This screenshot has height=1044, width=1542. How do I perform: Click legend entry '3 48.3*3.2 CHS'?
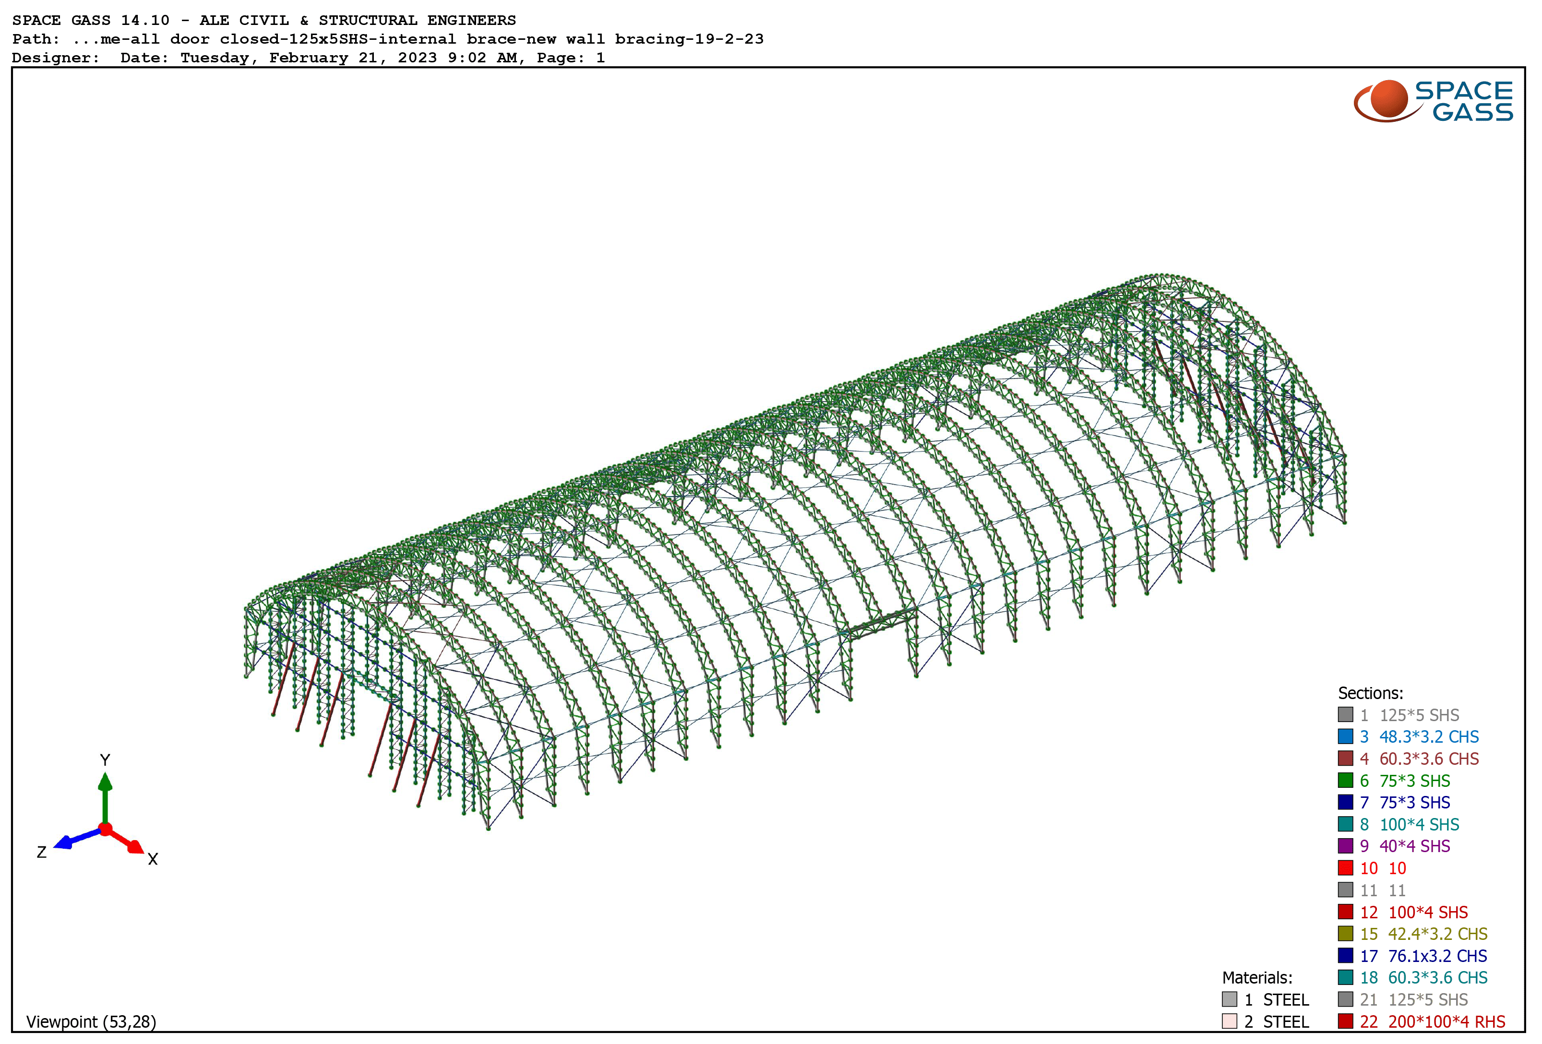click(1419, 737)
